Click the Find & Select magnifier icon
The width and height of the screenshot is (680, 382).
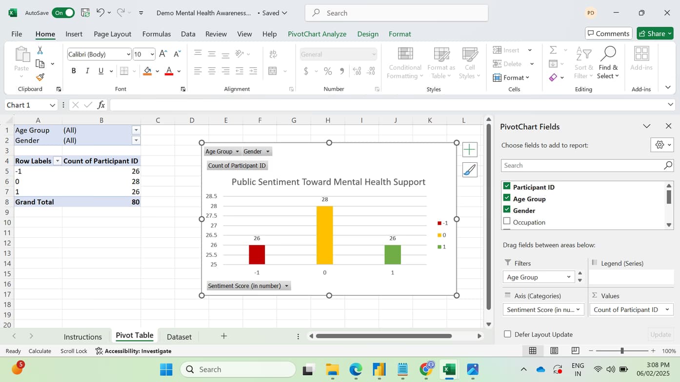(608, 54)
